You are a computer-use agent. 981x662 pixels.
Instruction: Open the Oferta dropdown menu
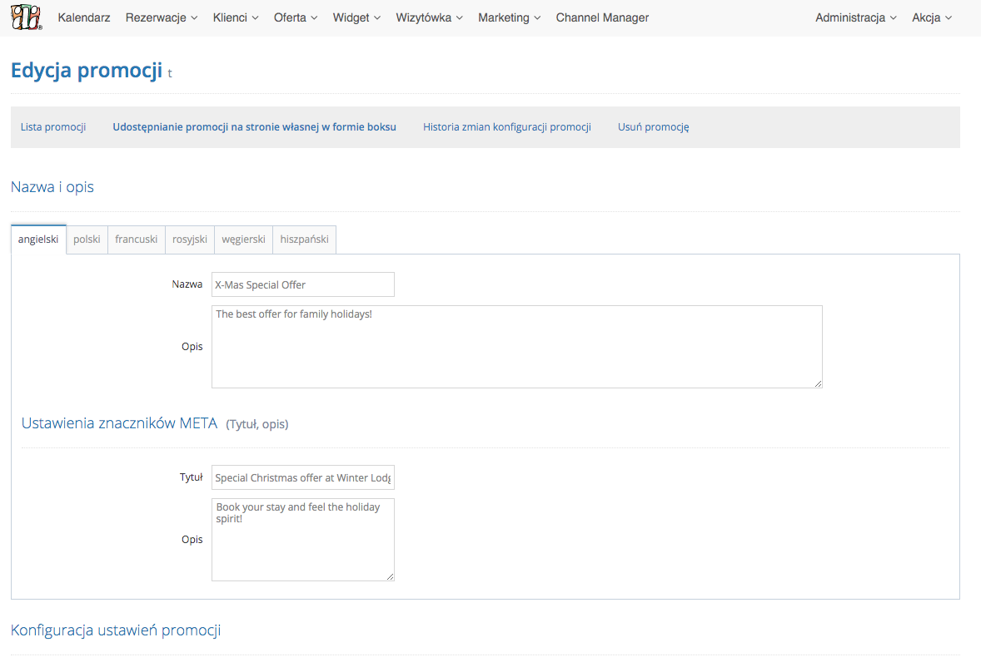click(296, 17)
